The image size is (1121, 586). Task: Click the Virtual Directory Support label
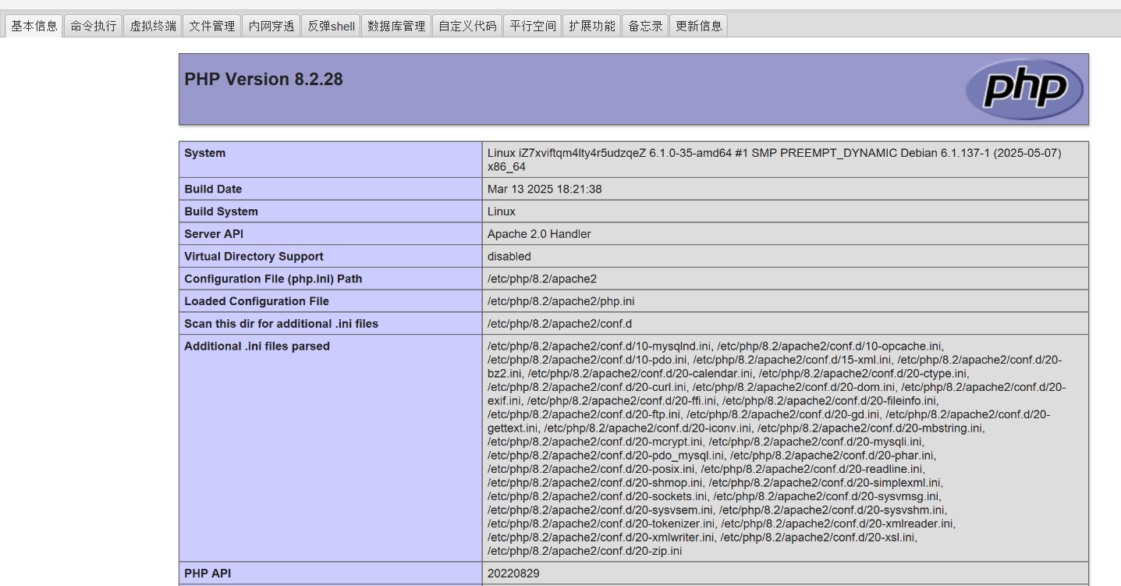[254, 257]
